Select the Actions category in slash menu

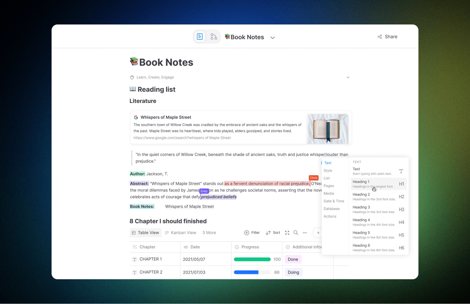click(x=330, y=216)
